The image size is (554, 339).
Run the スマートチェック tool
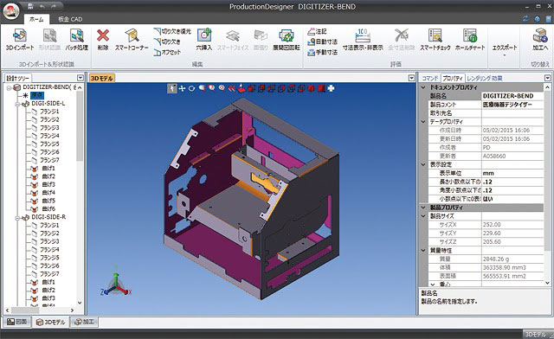click(435, 40)
